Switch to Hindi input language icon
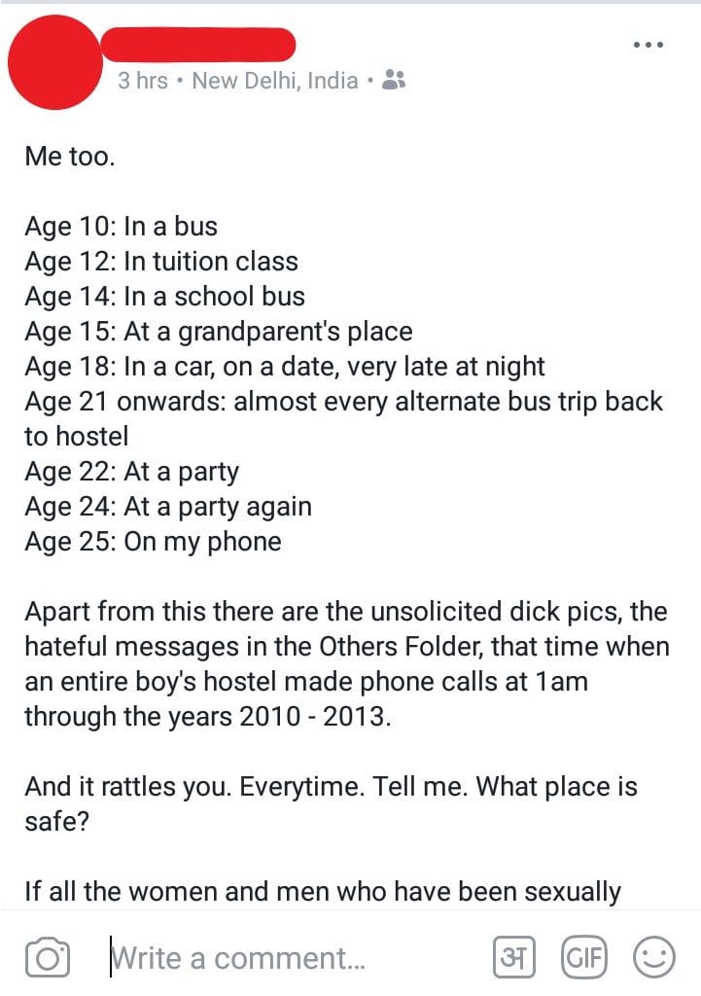The image size is (701, 996). [515, 958]
